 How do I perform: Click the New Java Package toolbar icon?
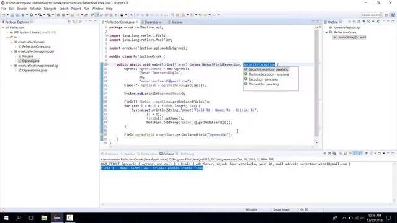pos(58,15)
